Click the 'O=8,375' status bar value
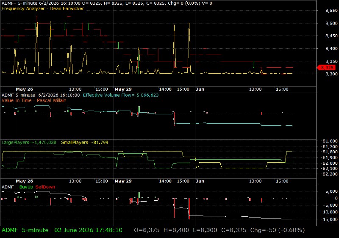 click(147, 230)
